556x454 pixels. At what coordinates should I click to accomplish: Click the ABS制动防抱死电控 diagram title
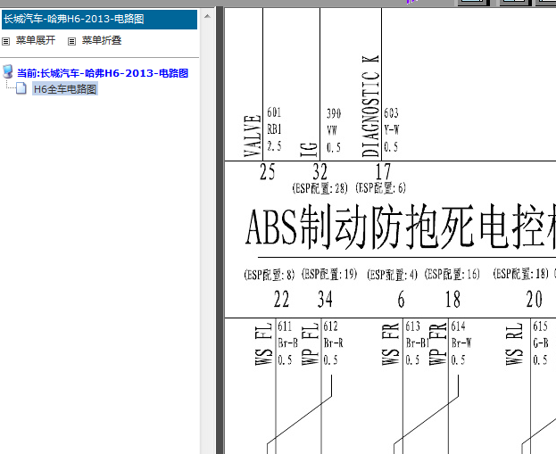click(401, 227)
